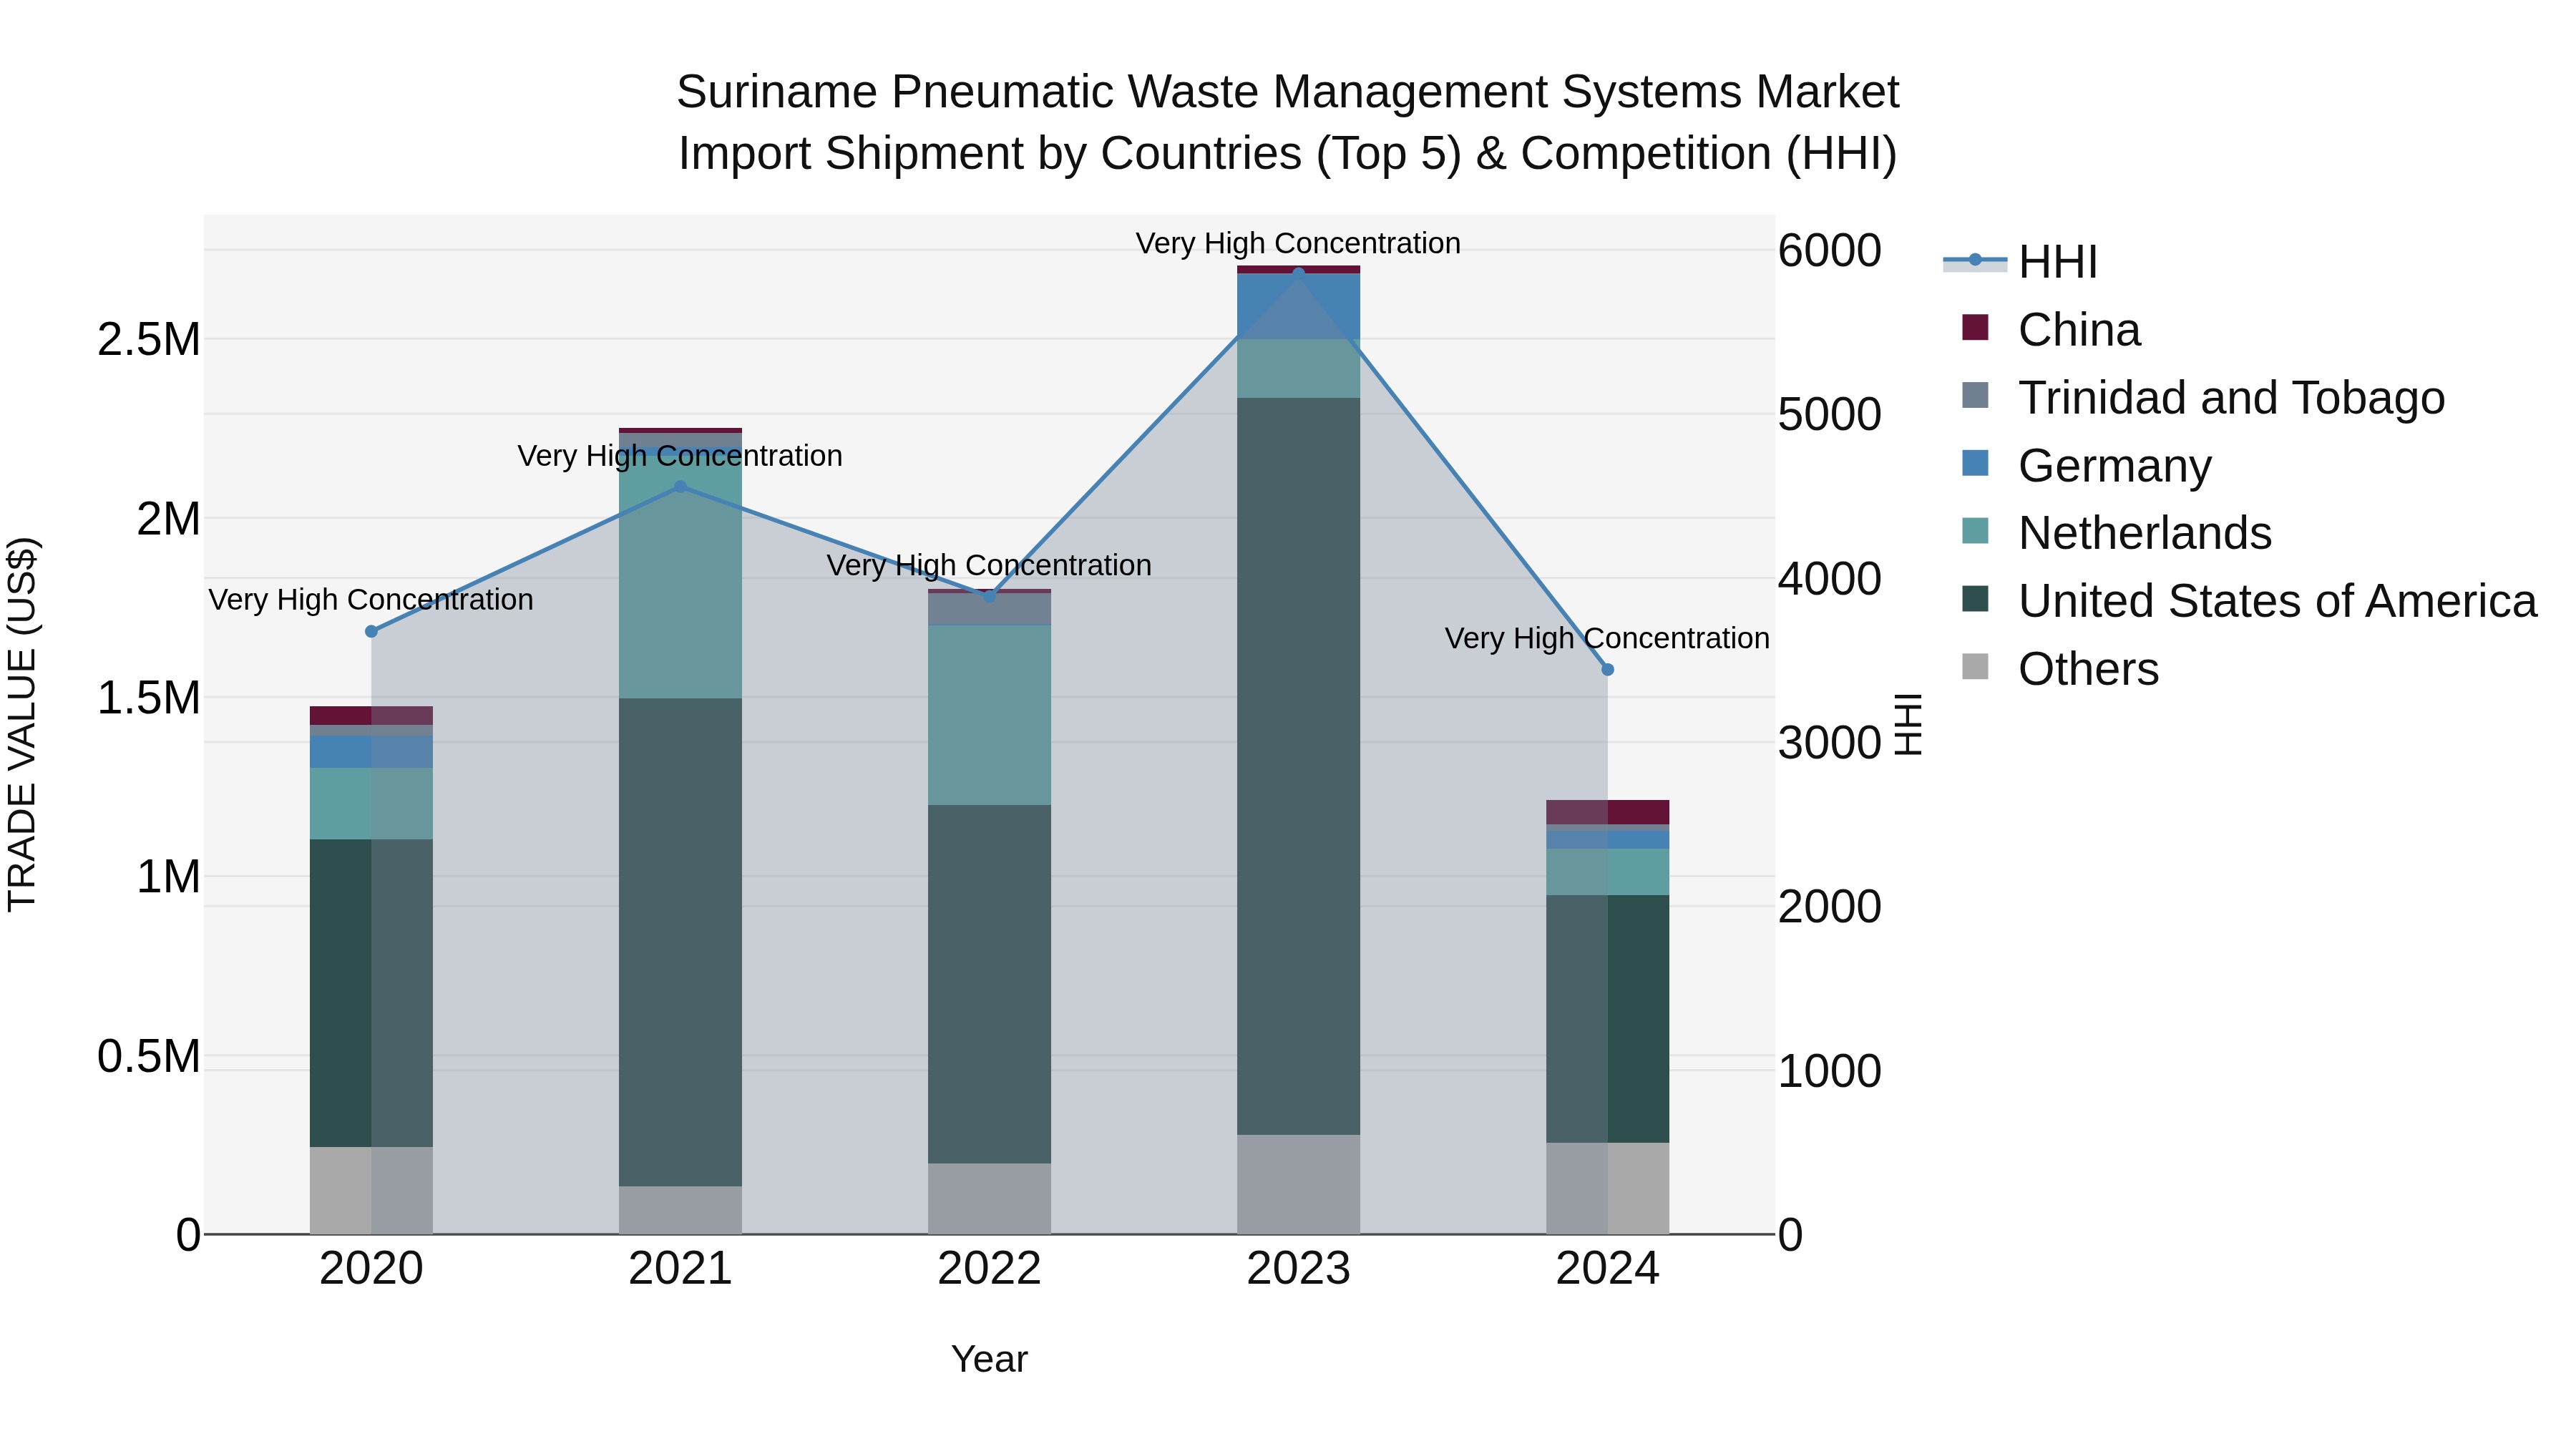
Task: Toggle Trinidad and Tobago legend entry
Action: pos(2203,398)
